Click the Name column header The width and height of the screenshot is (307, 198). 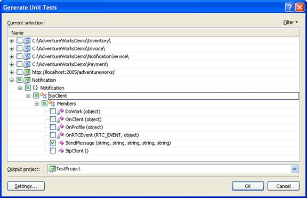[153, 33]
